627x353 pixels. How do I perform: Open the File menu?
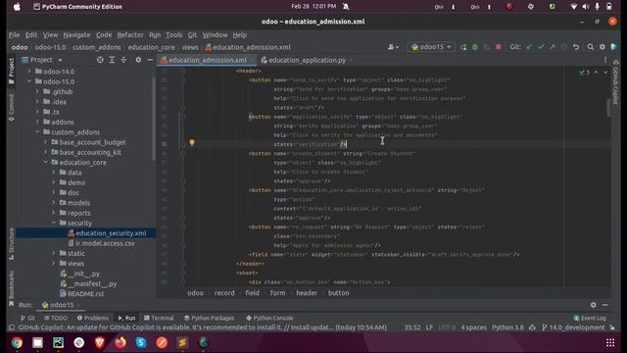[14, 35]
